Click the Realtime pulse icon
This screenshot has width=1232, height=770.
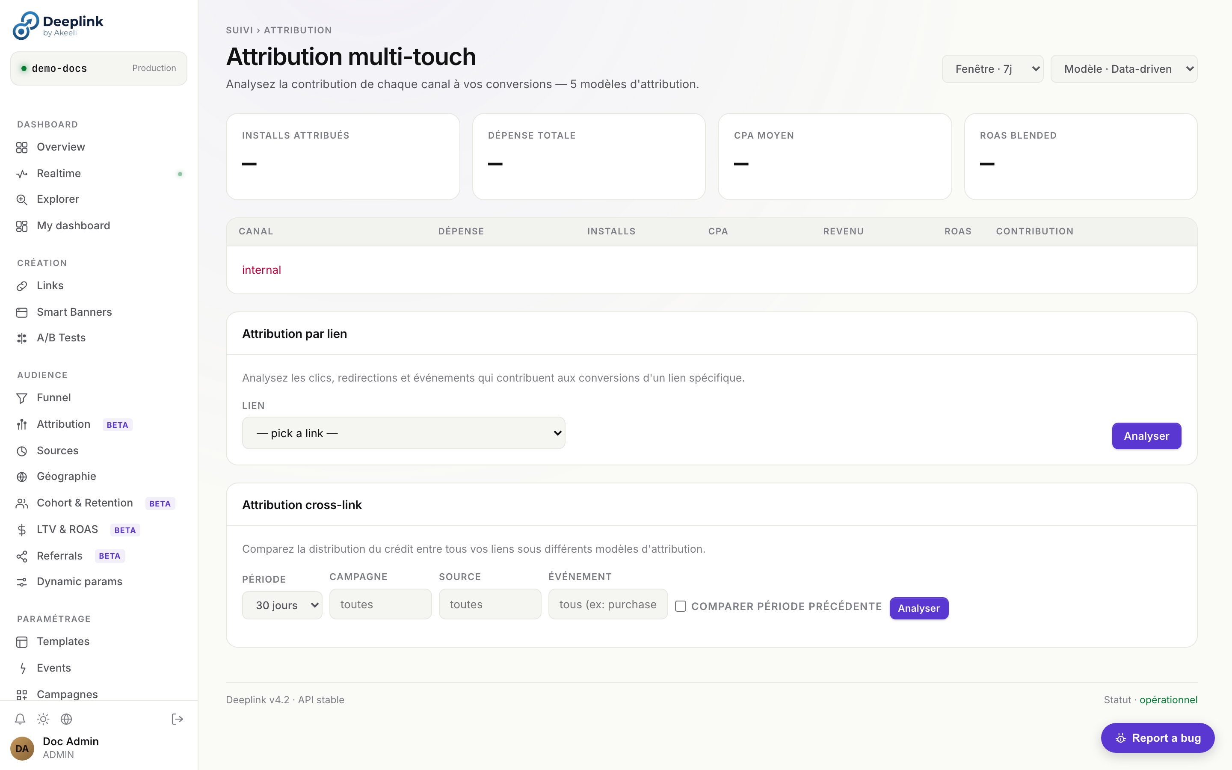pyautogui.click(x=22, y=174)
